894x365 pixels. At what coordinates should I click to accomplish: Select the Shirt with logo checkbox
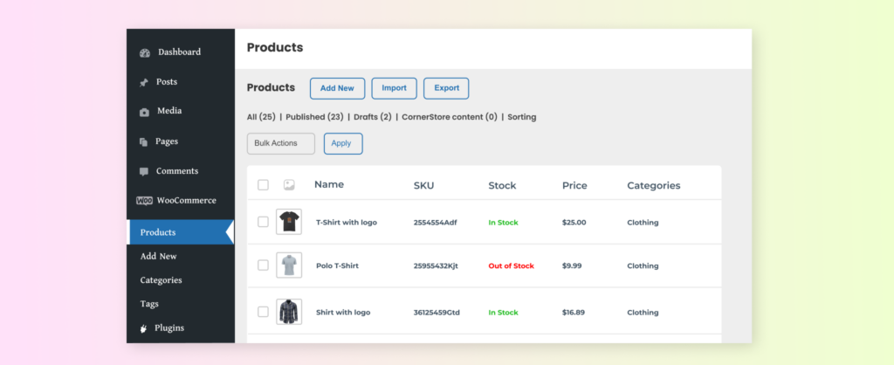pyautogui.click(x=264, y=312)
